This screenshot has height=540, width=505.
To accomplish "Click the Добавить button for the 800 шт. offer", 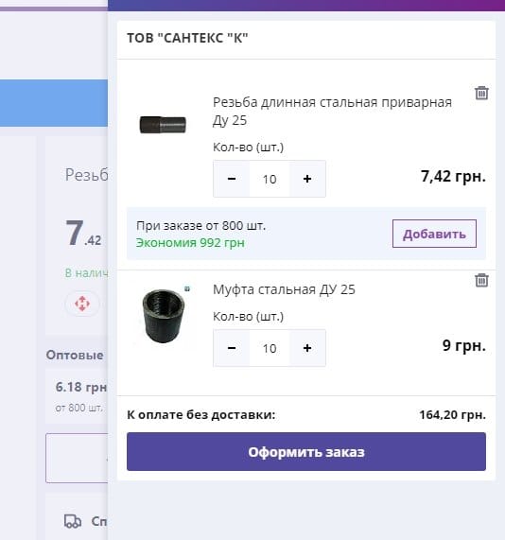I will click(434, 234).
